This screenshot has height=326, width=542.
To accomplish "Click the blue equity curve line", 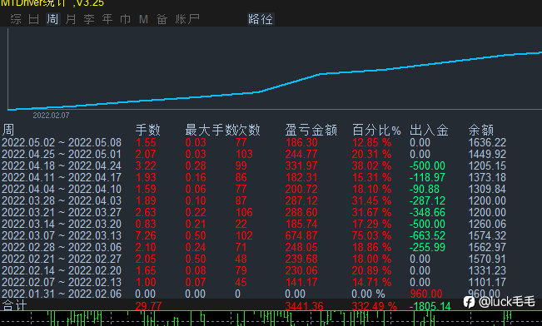I will tap(275, 86).
